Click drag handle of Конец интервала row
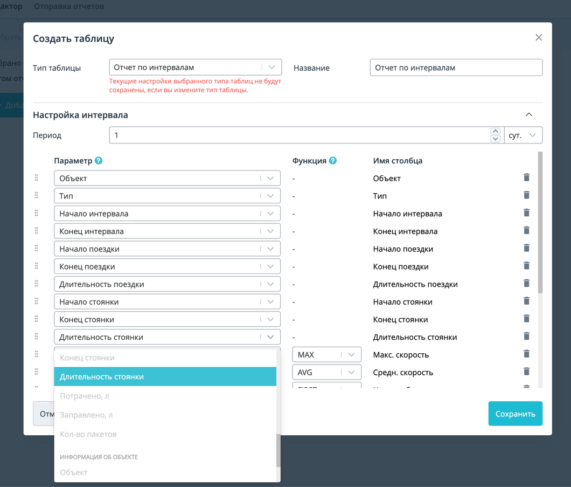This screenshot has width=571, height=487. tap(37, 231)
